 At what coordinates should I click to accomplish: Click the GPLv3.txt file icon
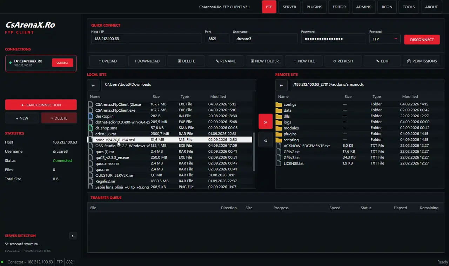click(x=279, y=157)
